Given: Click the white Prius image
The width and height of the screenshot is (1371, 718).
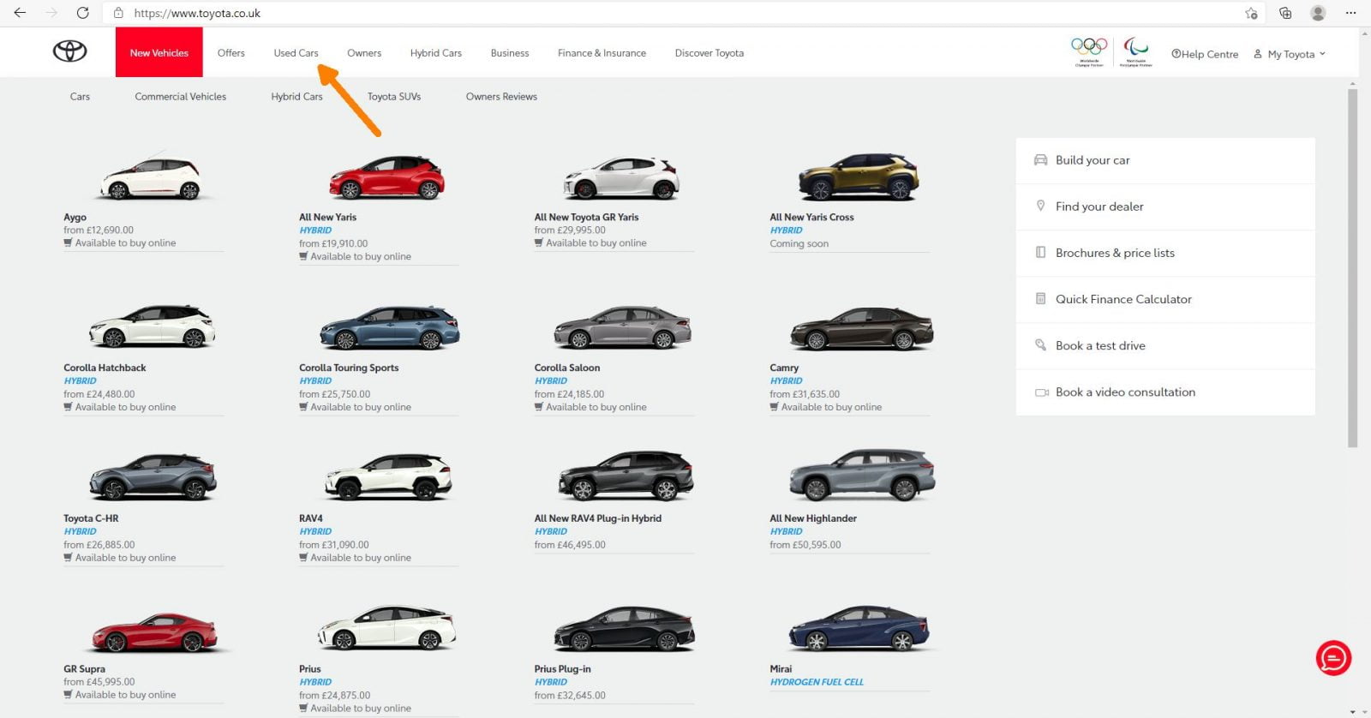Looking at the screenshot, I should point(387,627).
